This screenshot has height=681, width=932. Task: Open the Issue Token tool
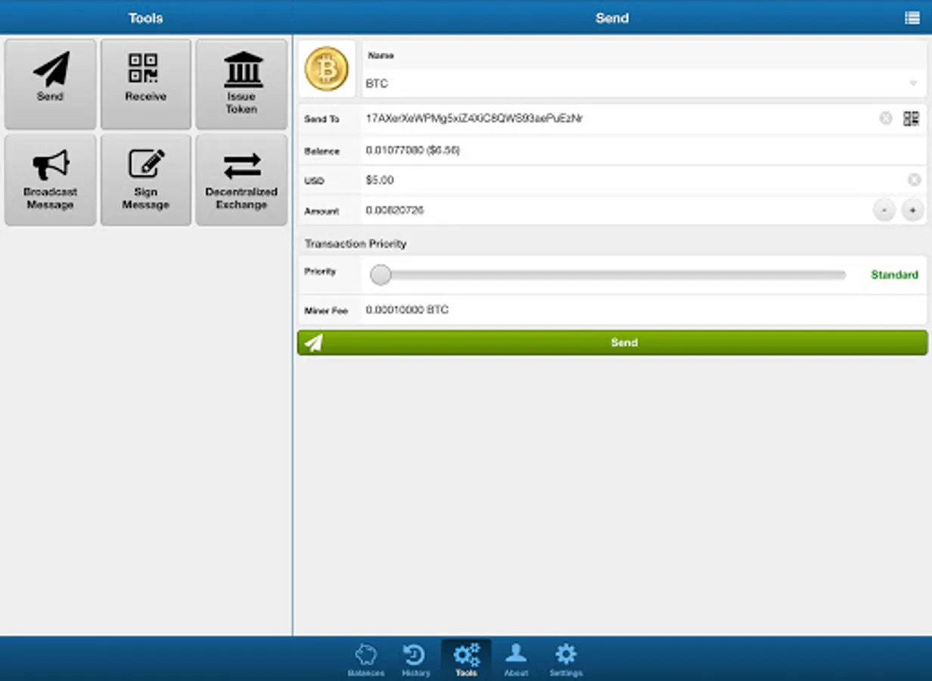point(241,84)
